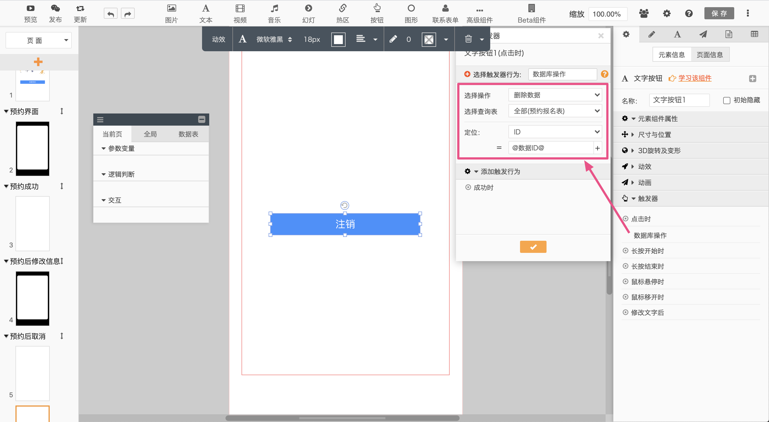Screen dimensions: 769x422
Task: Click the undo arrow icon
Action: tap(110, 14)
